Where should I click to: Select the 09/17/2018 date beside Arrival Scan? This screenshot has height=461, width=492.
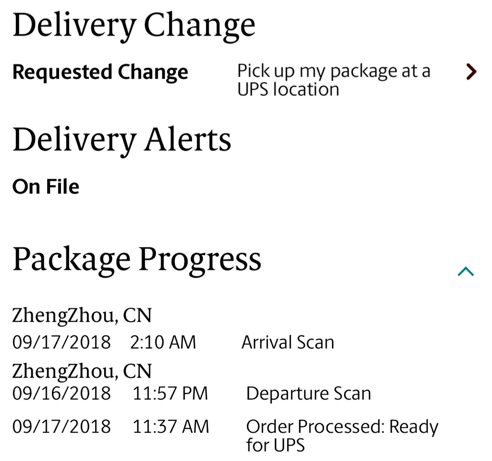(x=61, y=342)
